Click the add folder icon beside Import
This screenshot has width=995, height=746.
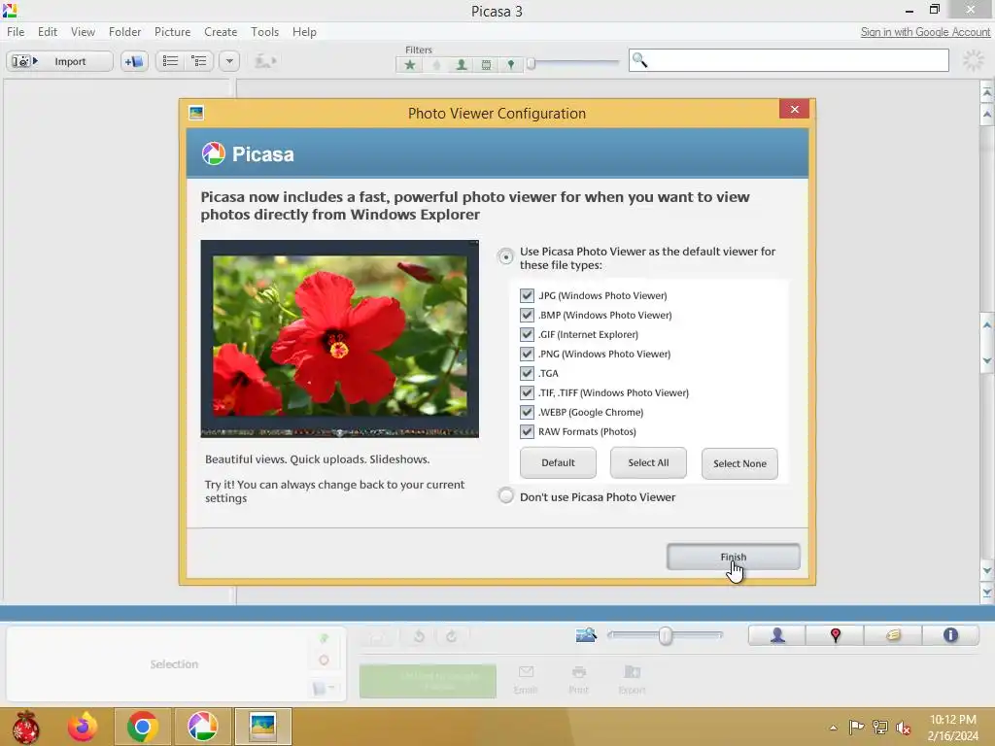(x=134, y=61)
